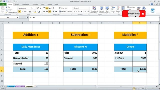Toggle Center text alignment

(47, 11)
